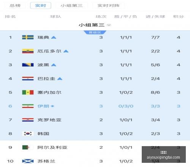The image size is (190, 167).
Task: Open team 波黑
Action: 43,65
